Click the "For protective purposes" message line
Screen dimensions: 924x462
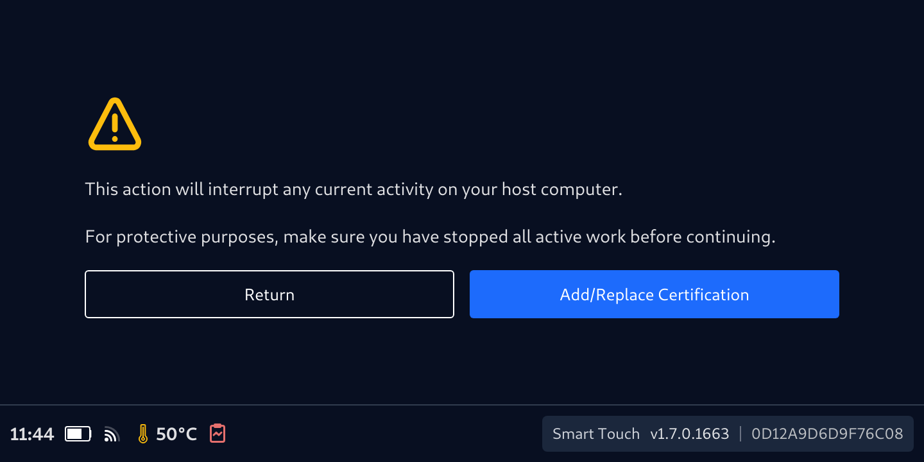[x=430, y=237]
